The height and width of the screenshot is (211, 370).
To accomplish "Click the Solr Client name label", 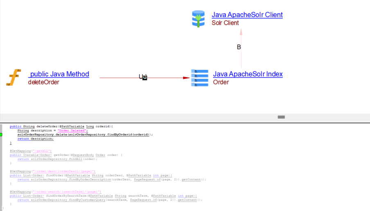I will point(225,23).
